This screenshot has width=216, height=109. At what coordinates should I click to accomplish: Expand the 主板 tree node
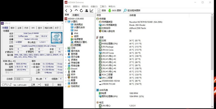[x=66, y=48]
